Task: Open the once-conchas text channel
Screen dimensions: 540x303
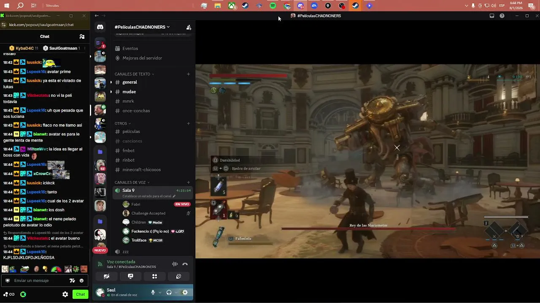Action: (153, 111)
